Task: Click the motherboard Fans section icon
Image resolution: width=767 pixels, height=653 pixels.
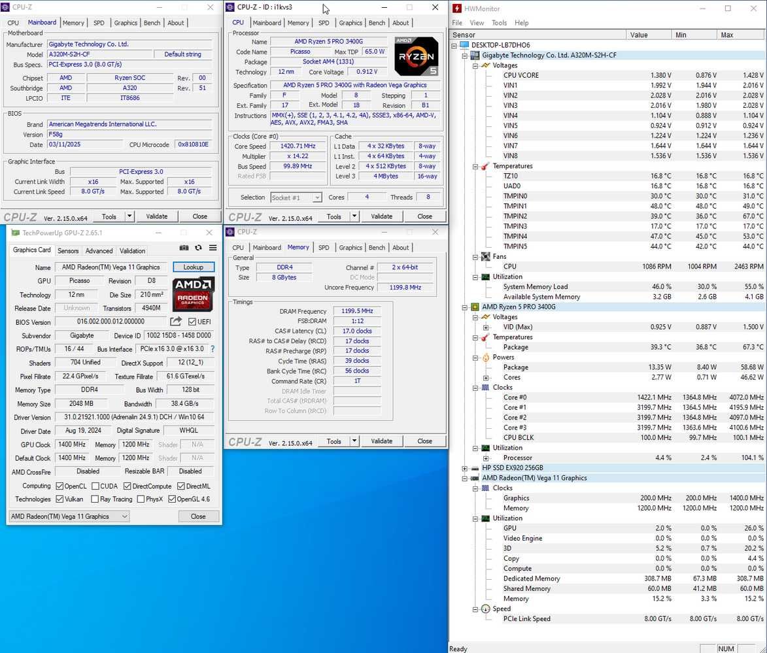Action: 485,257
